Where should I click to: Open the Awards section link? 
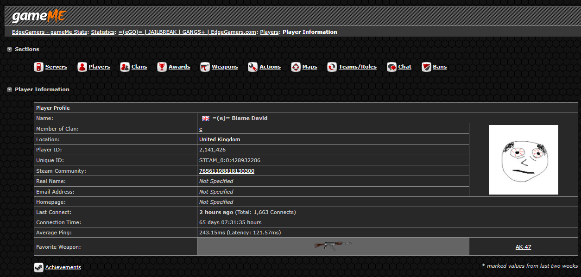click(x=179, y=67)
